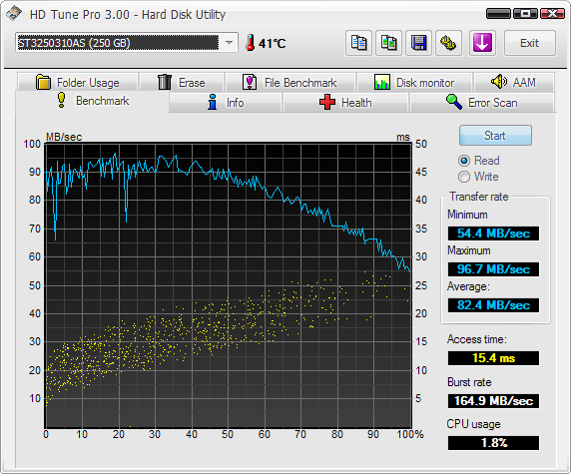Click the ms axis label on graph

pyautogui.click(x=403, y=138)
